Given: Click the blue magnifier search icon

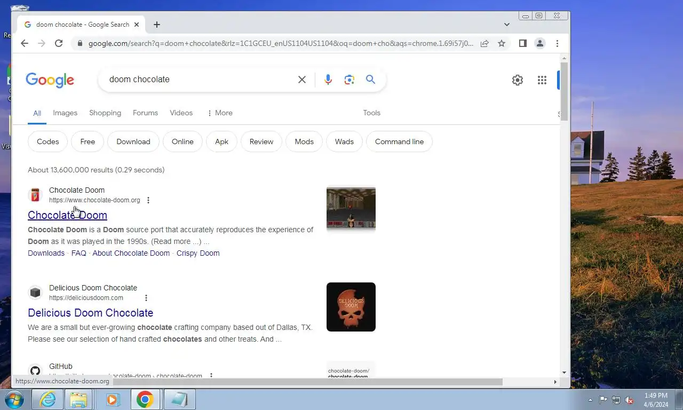Looking at the screenshot, I should 371,80.
